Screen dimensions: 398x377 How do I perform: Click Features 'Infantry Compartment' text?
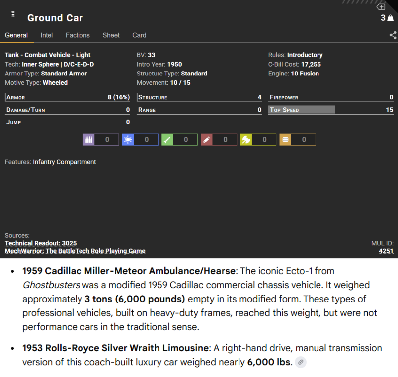click(x=65, y=162)
